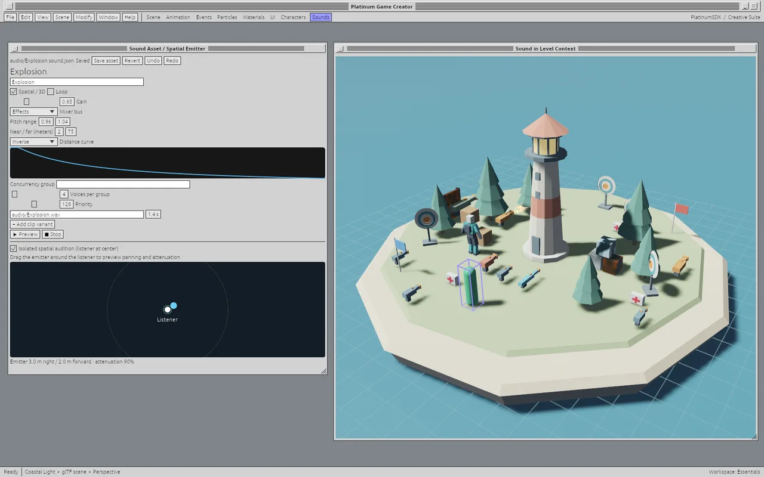The height and width of the screenshot is (477, 764).
Task: Click the Sound Asset panel's resize grip
Action: 324,371
